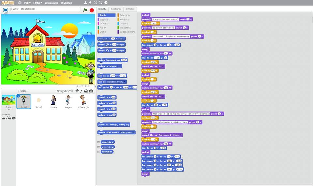313x186 pixels.
Task: Expand the 'ustaw styl obrotu' dropdown
Action: (x=133, y=132)
